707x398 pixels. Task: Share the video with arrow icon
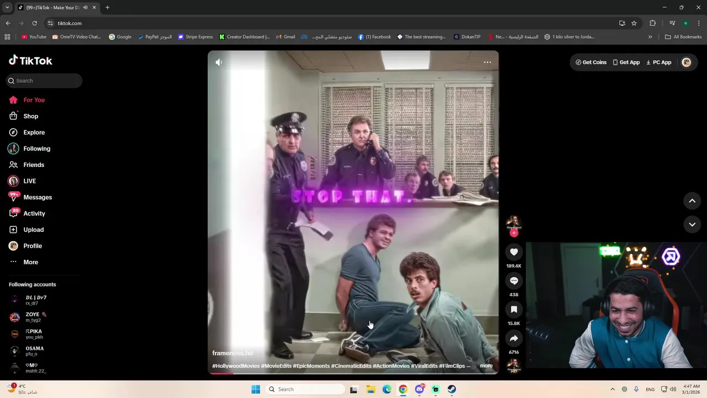(x=514, y=338)
